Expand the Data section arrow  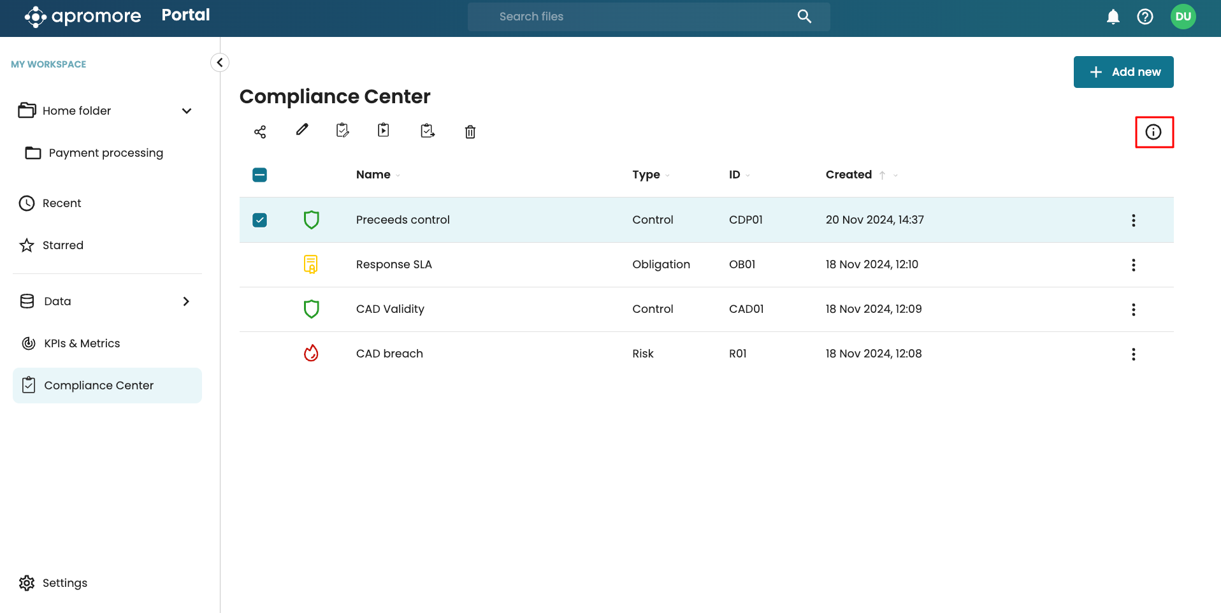pyautogui.click(x=186, y=301)
